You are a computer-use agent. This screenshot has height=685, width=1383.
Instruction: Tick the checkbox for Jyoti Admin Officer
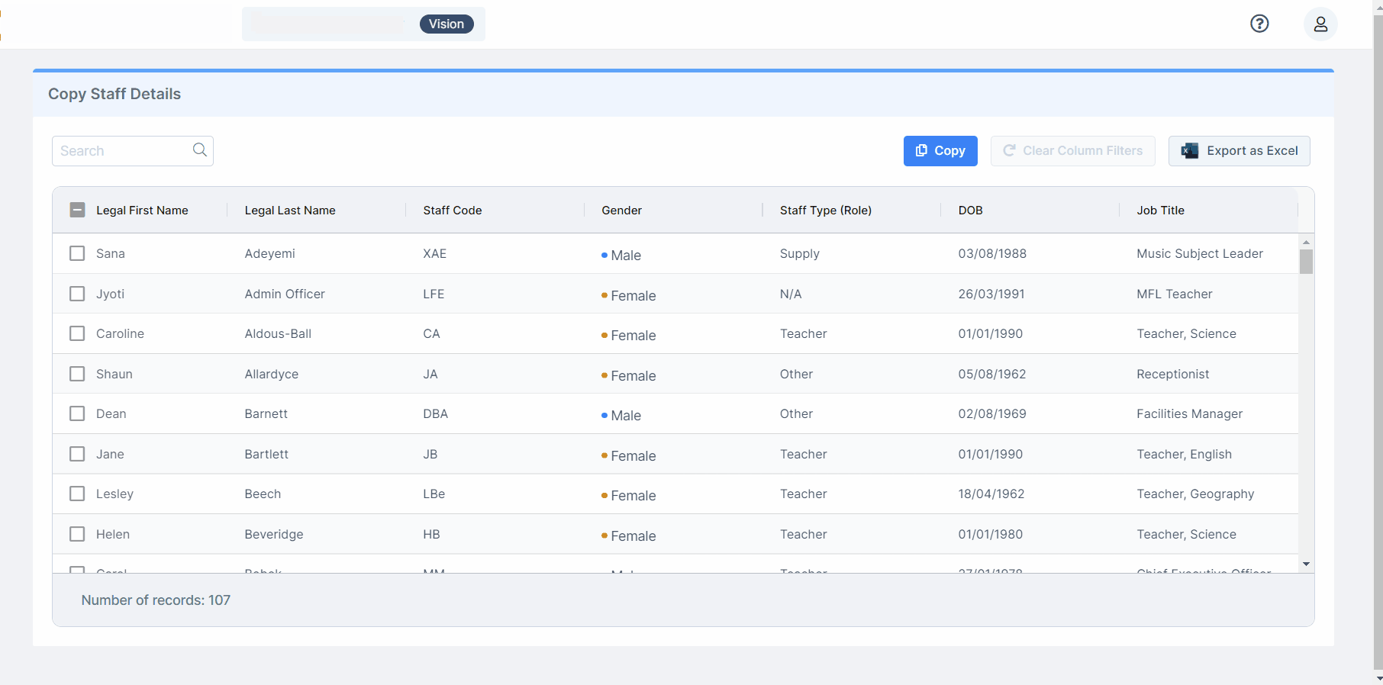[77, 294]
